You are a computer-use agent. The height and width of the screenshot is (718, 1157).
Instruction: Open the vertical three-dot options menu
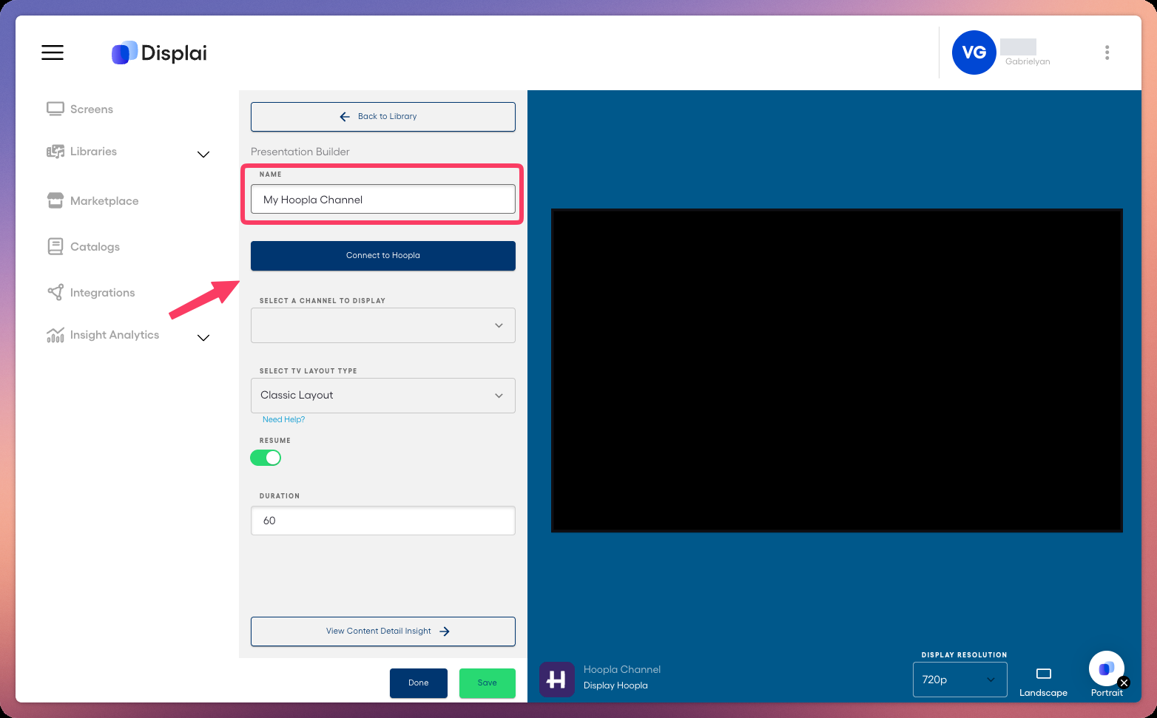click(x=1107, y=53)
